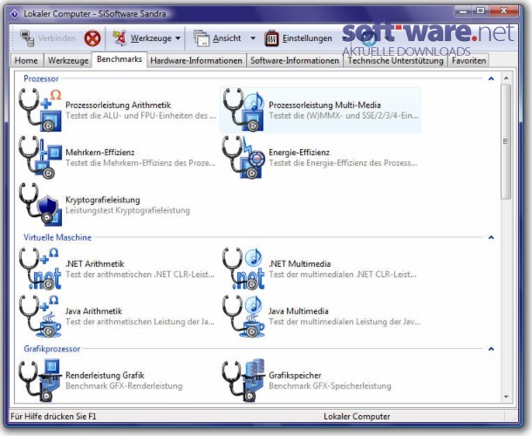532x436 pixels.
Task: Select the .NET Multimedia benchmark icon
Action: pyautogui.click(x=243, y=269)
